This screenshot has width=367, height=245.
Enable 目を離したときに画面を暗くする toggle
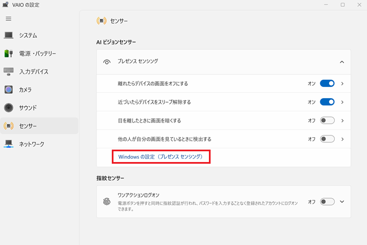pyautogui.click(x=327, y=120)
